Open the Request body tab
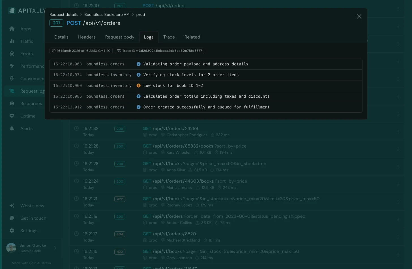Image resolution: width=412 pixels, height=269 pixels. [x=120, y=37]
